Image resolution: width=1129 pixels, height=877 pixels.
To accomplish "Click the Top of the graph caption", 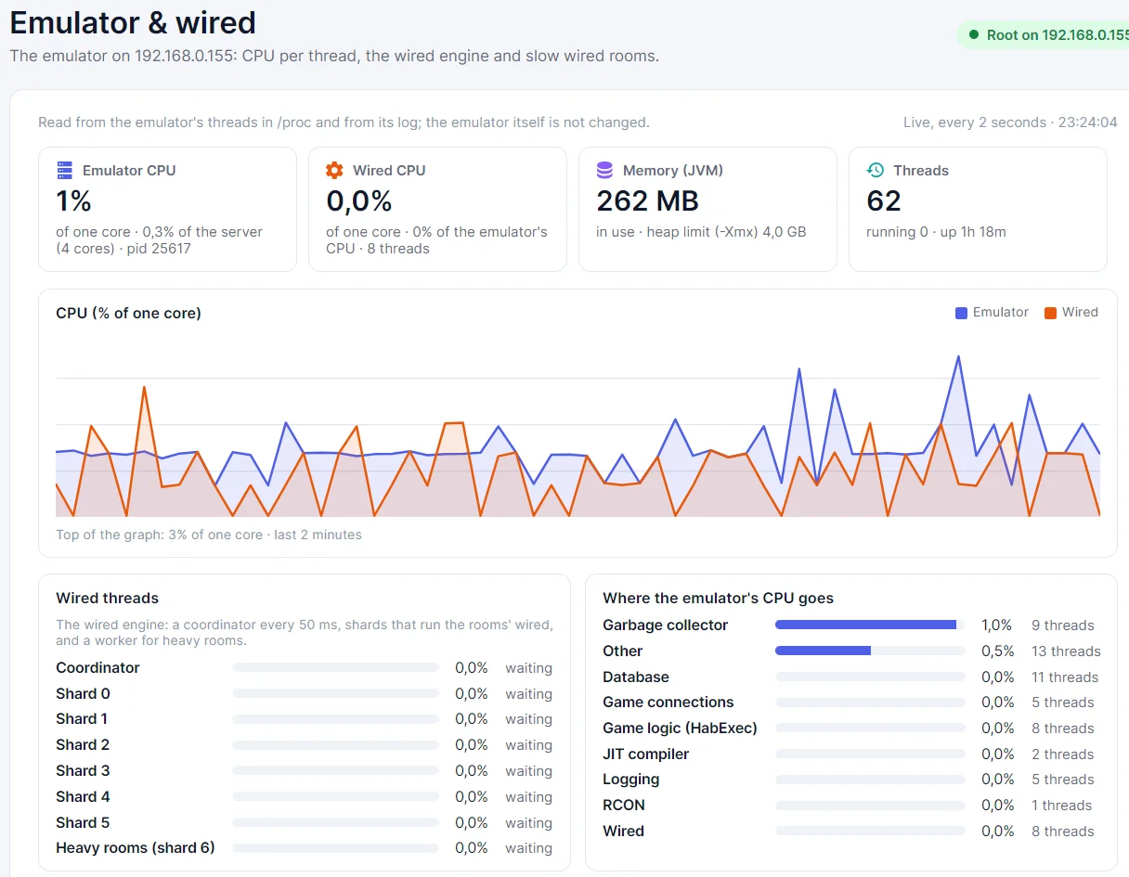I will pyautogui.click(x=209, y=535).
